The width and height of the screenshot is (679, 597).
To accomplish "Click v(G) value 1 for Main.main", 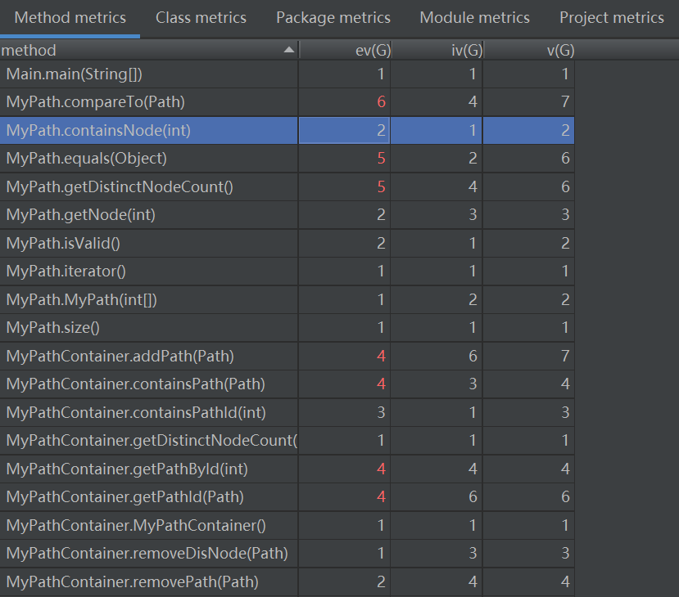I will [x=565, y=74].
